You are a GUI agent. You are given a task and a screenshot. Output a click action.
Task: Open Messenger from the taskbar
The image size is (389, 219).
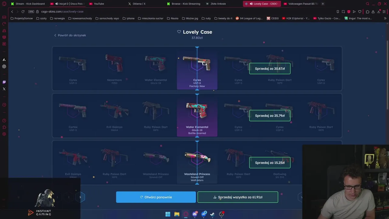[204, 214]
